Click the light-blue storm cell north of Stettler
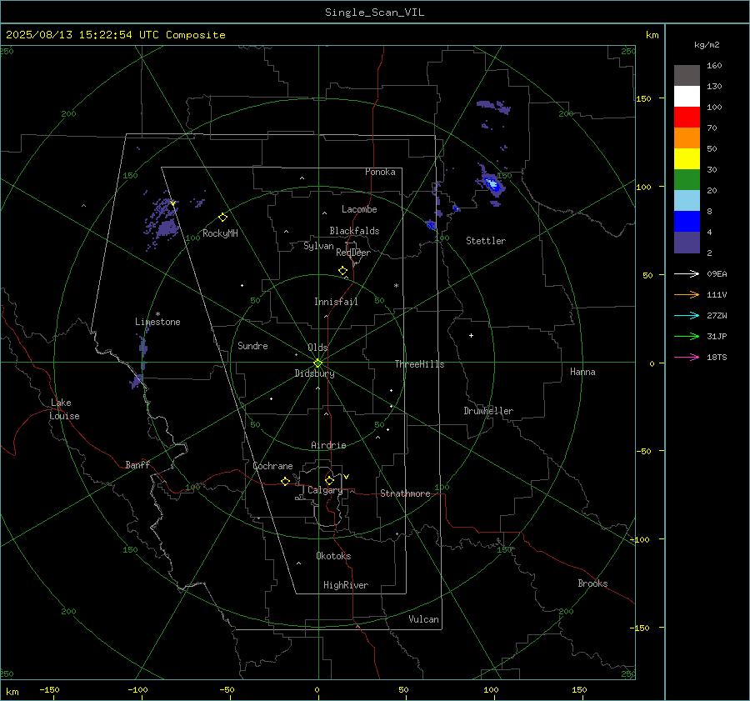Screen dimensions: 750x701 pyautogui.click(x=492, y=185)
